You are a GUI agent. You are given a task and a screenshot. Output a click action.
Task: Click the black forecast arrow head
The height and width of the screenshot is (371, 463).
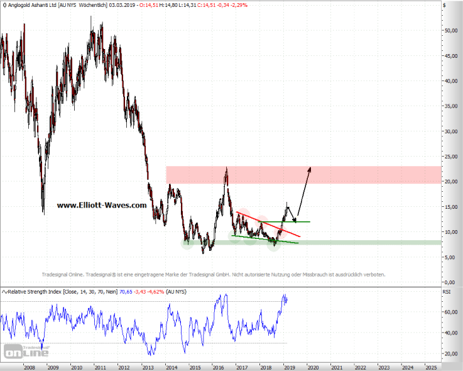click(310, 169)
